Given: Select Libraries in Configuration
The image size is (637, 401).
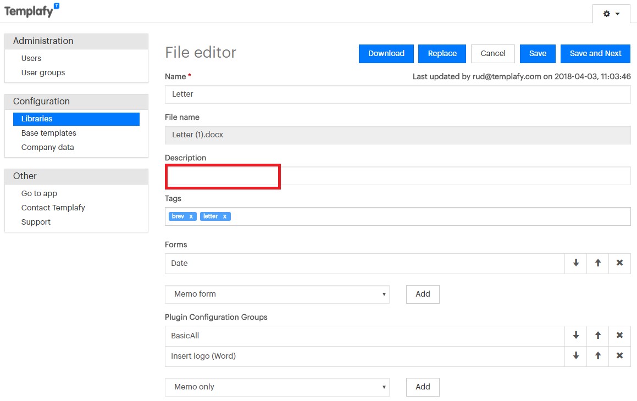Looking at the screenshot, I should 76,119.
